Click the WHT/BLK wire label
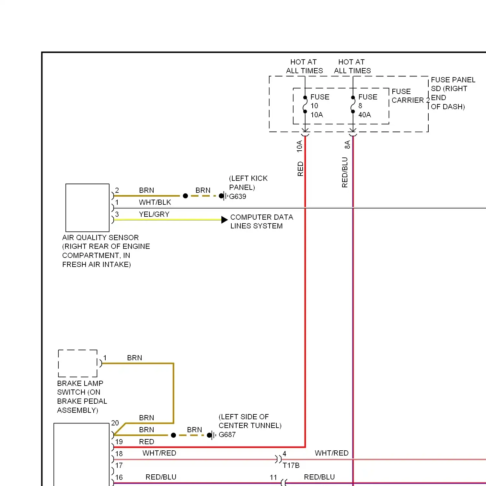 pos(155,202)
